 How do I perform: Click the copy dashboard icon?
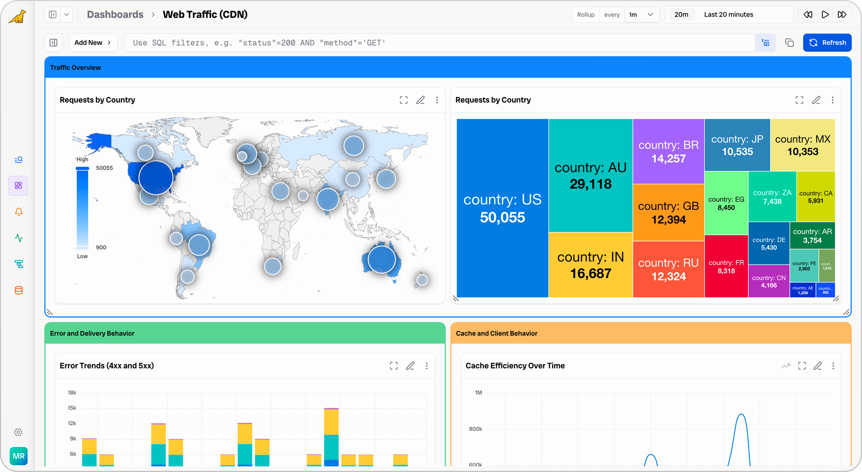pos(790,42)
